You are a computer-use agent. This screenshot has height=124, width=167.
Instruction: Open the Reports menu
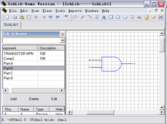[x=75, y=11]
